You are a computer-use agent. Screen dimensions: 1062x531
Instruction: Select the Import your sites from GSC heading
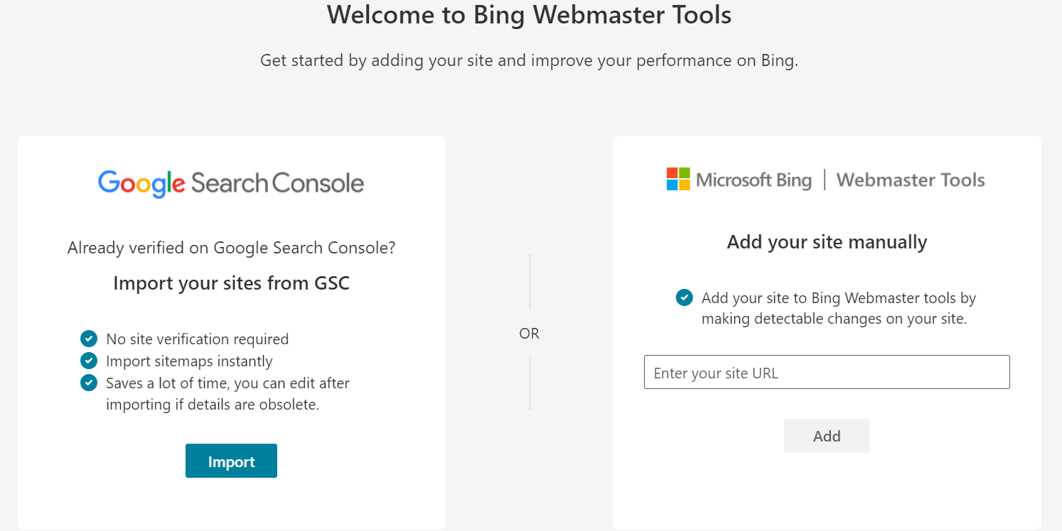[231, 284]
